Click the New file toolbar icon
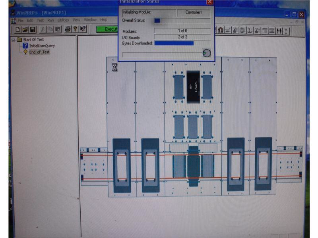This screenshot has height=238, width=318. pos(17,29)
